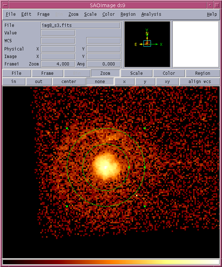This screenshot has height=267, width=222.
Task: Click the Frame button in button bar
Action: tap(47, 73)
